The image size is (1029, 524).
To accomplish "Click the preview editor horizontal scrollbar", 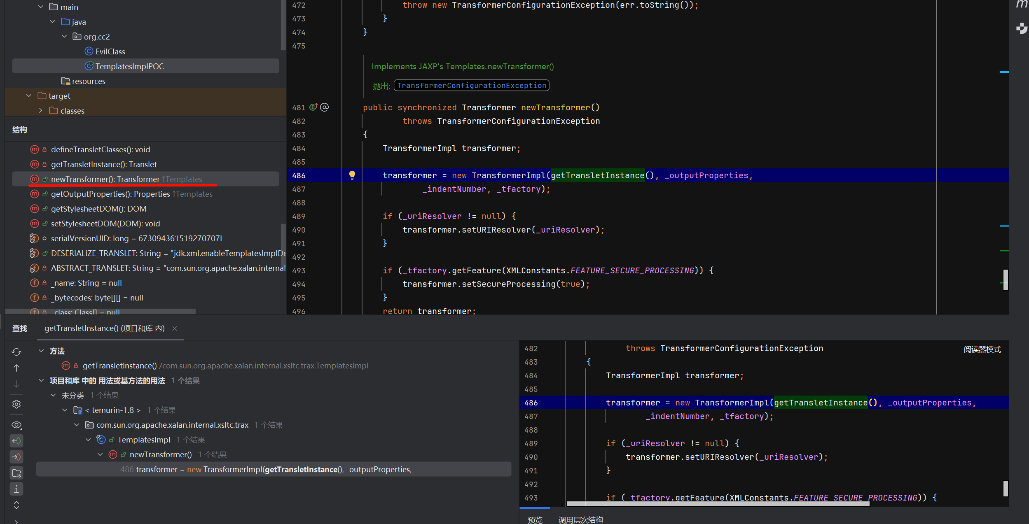I will click(x=718, y=503).
